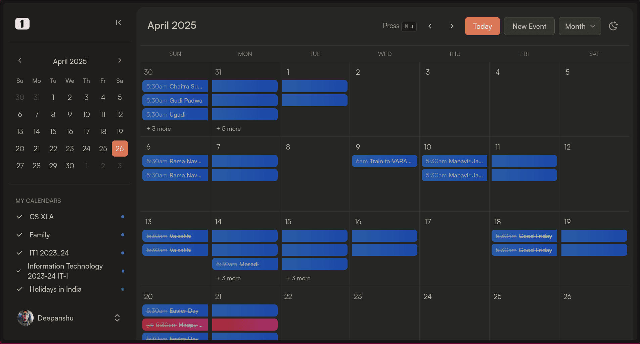Click Deepanshu's profile avatar
Screen dimensions: 640x344
(x=26, y=318)
